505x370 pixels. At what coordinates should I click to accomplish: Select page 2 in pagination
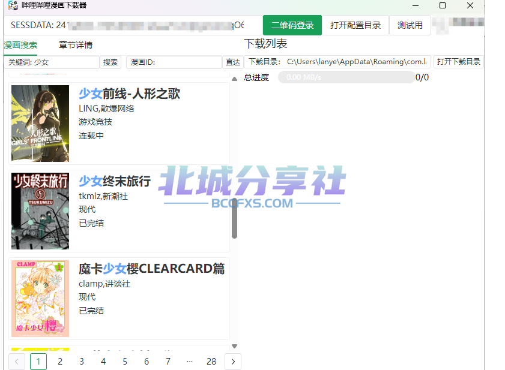60,362
